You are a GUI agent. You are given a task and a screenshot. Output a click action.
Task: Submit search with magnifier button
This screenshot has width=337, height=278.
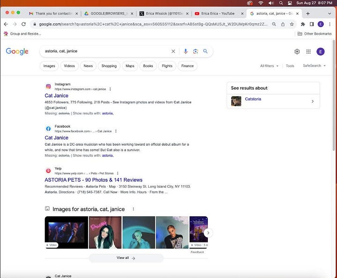click(x=205, y=51)
